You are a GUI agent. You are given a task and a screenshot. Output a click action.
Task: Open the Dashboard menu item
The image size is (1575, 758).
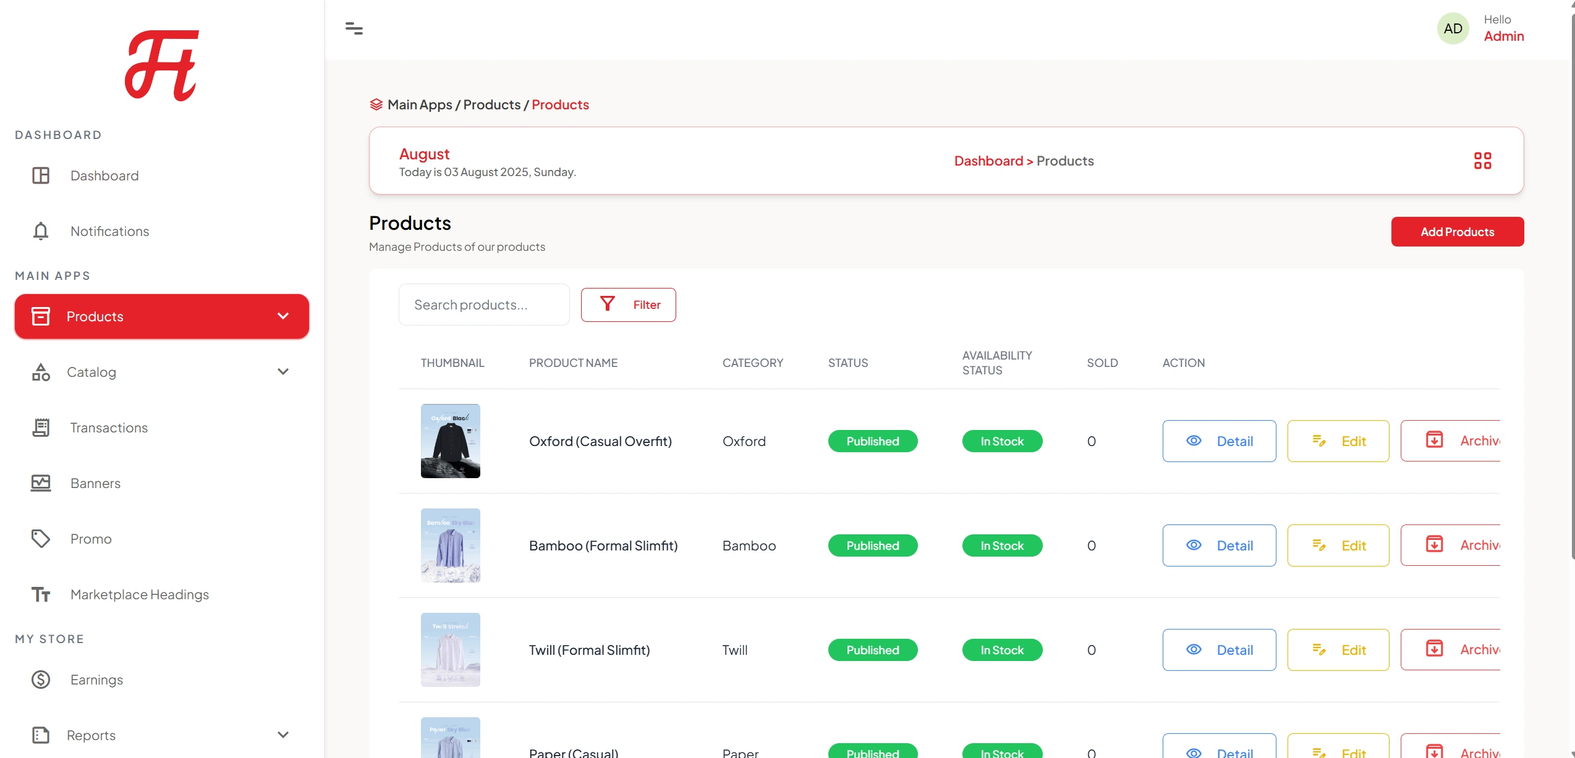(104, 175)
